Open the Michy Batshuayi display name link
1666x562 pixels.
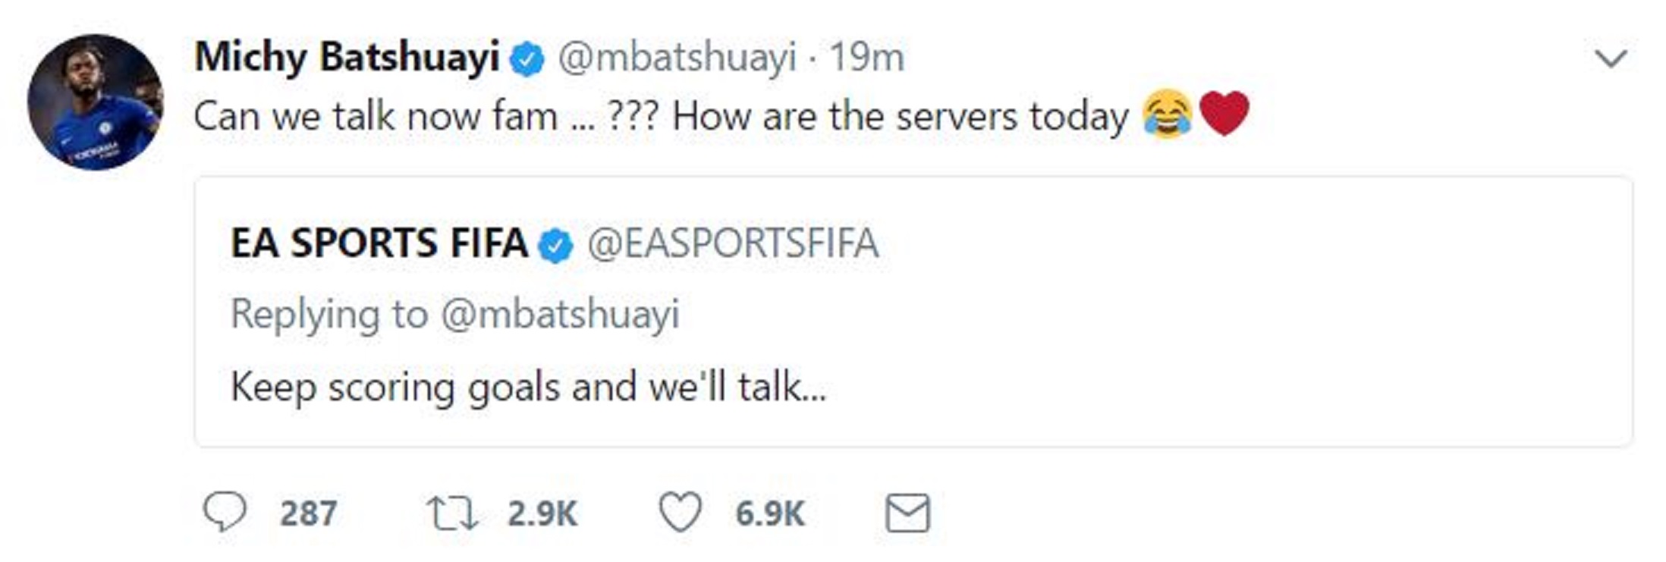(347, 58)
